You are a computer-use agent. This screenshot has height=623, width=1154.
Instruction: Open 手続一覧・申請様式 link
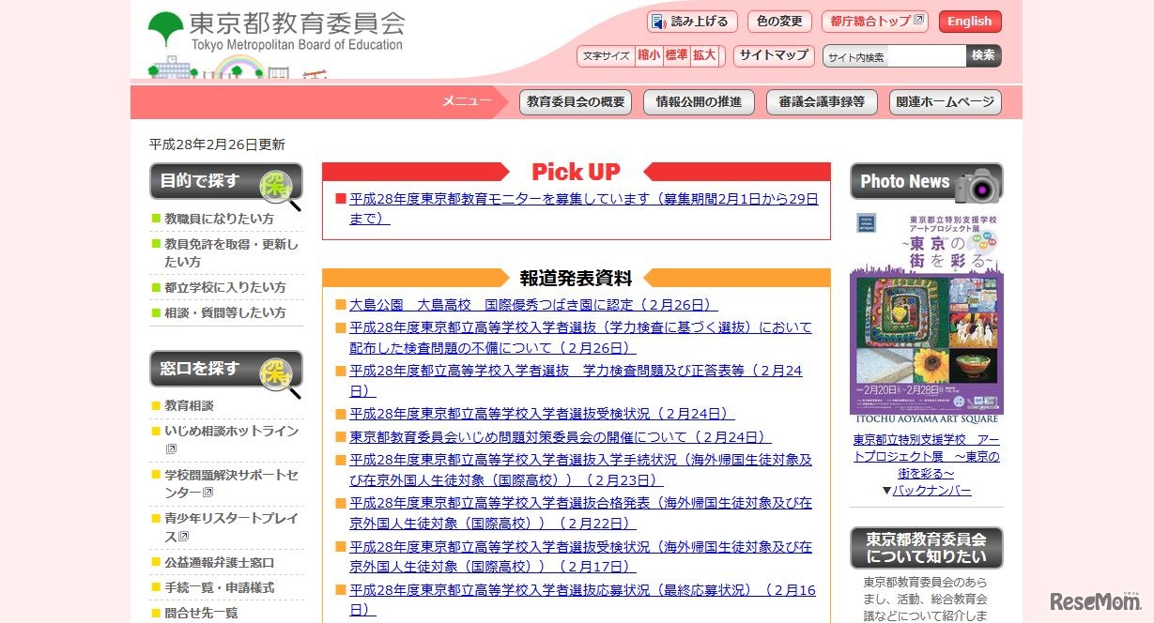point(220,587)
